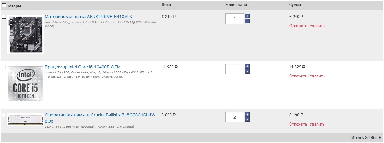Focus the quantity field for Crucial RAM
Screen dimensions: 384x143
234,117
